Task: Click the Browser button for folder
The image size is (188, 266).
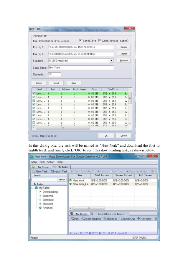Action: click(124, 60)
